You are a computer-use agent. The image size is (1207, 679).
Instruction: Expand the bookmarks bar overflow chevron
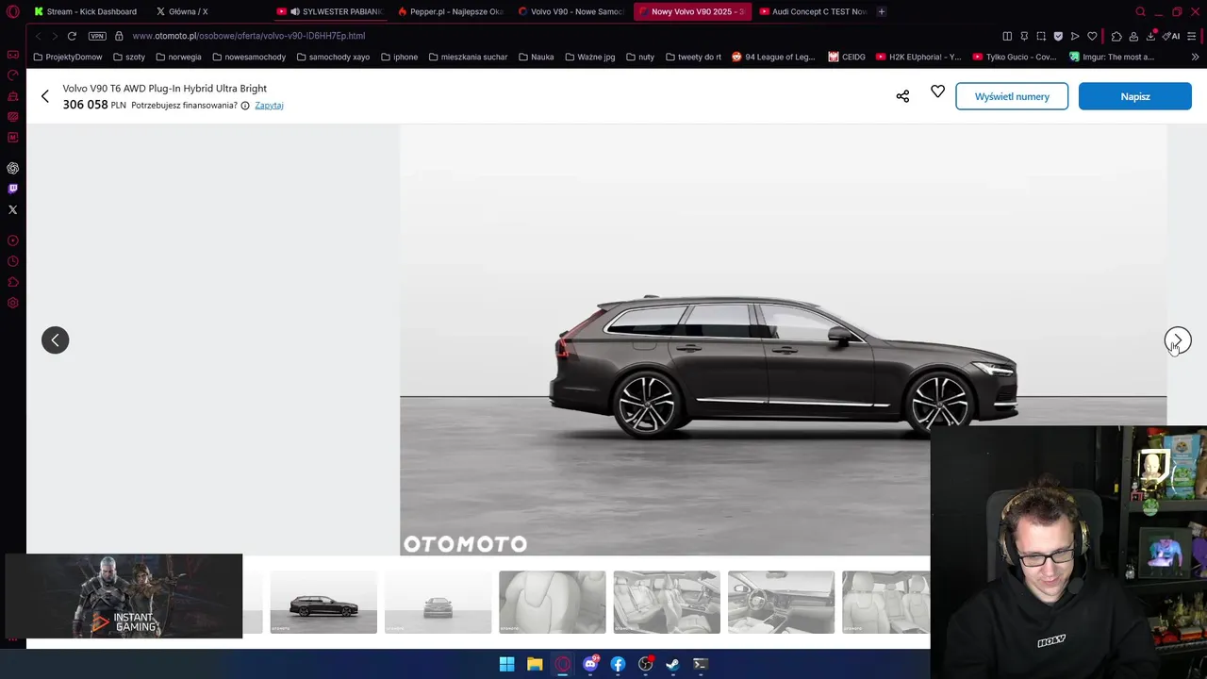click(x=1195, y=57)
